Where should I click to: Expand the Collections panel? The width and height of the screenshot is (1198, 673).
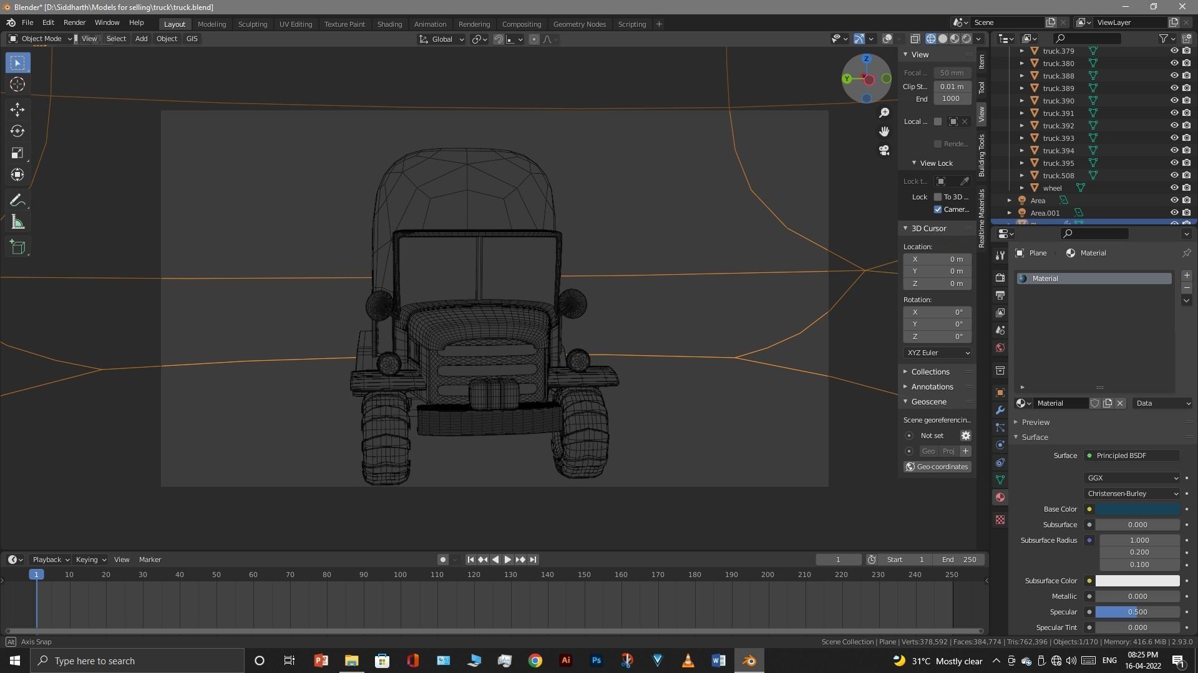tap(930, 372)
